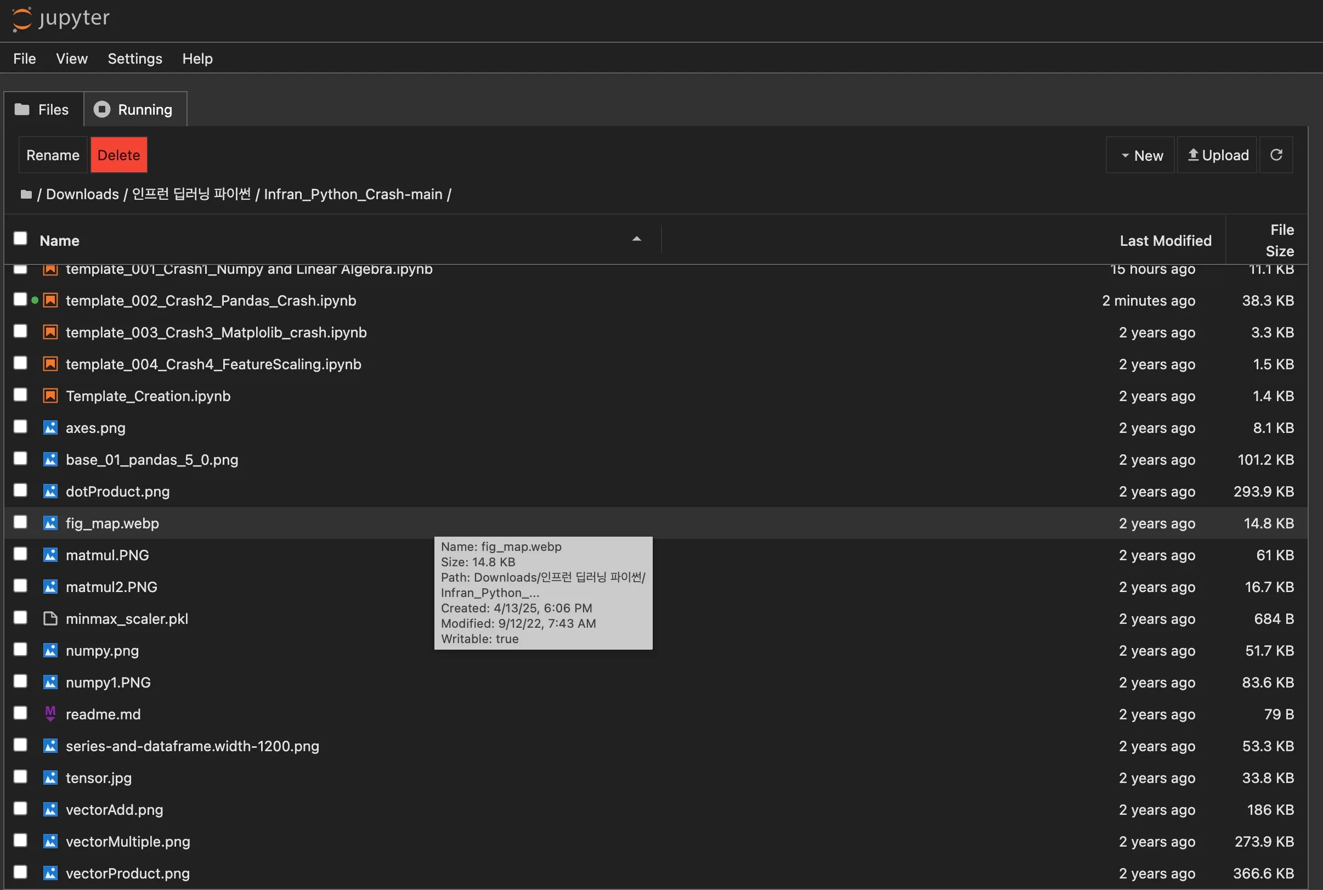This screenshot has height=890, width=1323.
Task: Click the 101.2 KB file size cell
Action: [1266, 459]
